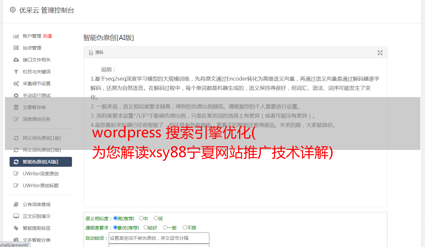Open 同义词伪原创[1版] page
The width and height of the screenshot is (425, 247).
point(42,138)
